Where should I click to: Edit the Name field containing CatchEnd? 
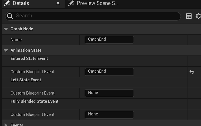point(109,40)
